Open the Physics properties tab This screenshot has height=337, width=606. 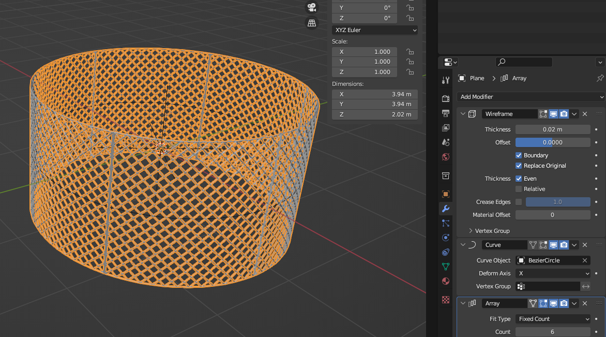446,238
